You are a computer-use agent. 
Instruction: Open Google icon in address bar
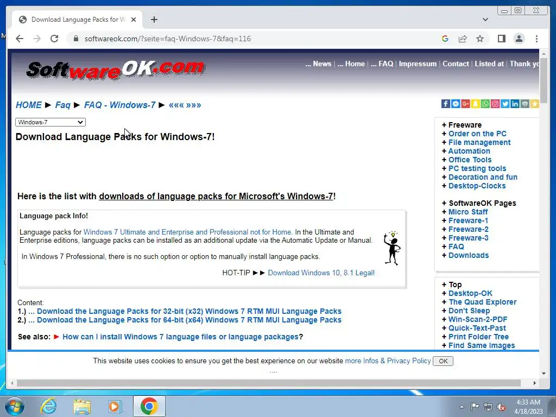coord(445,39)
